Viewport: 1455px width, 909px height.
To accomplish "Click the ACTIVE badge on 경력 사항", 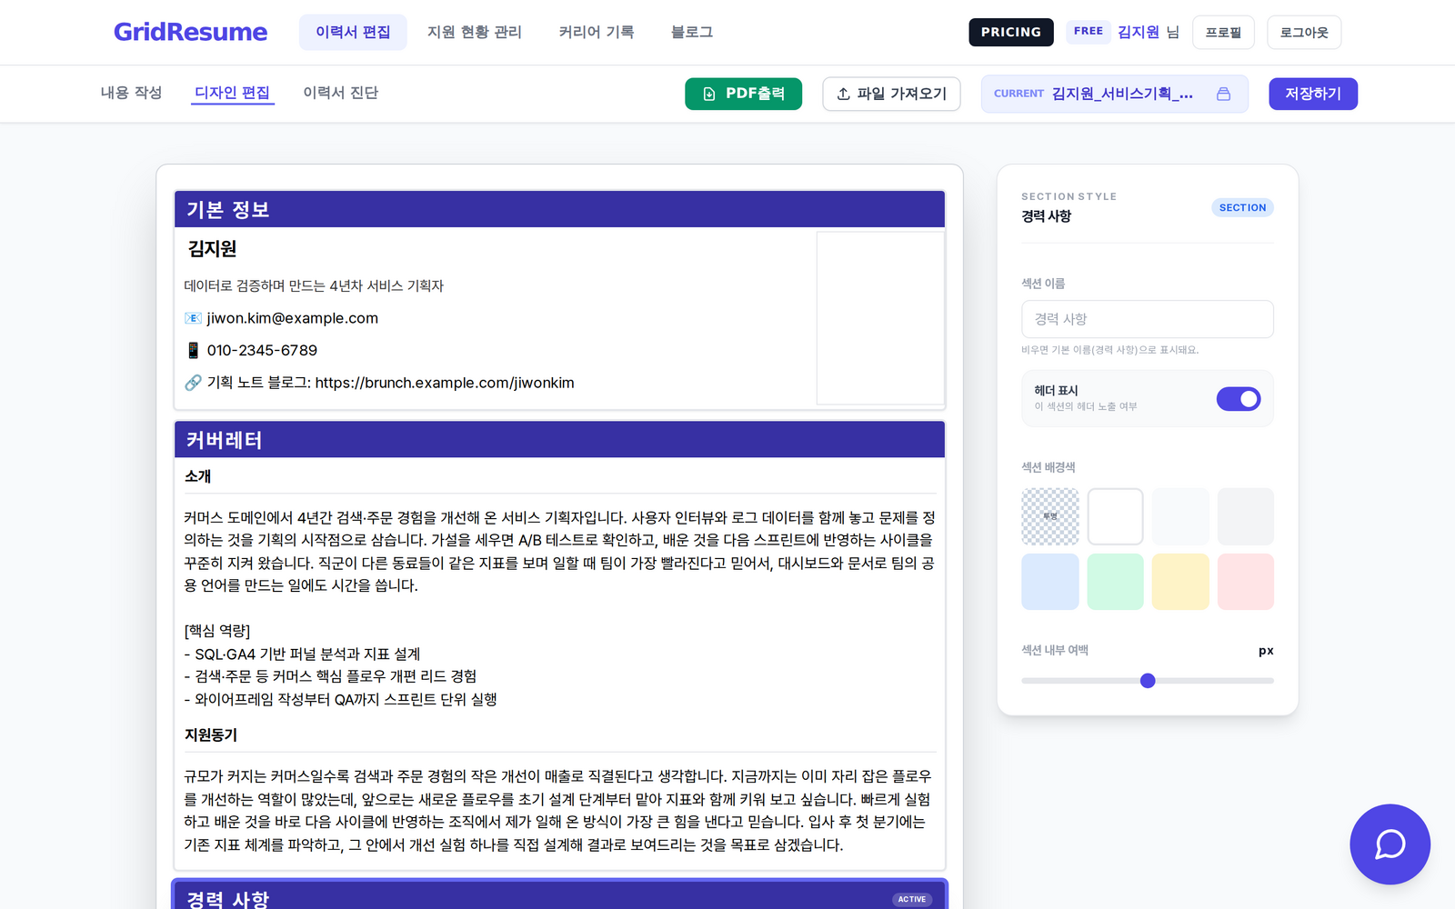I will tap(911, 899).
